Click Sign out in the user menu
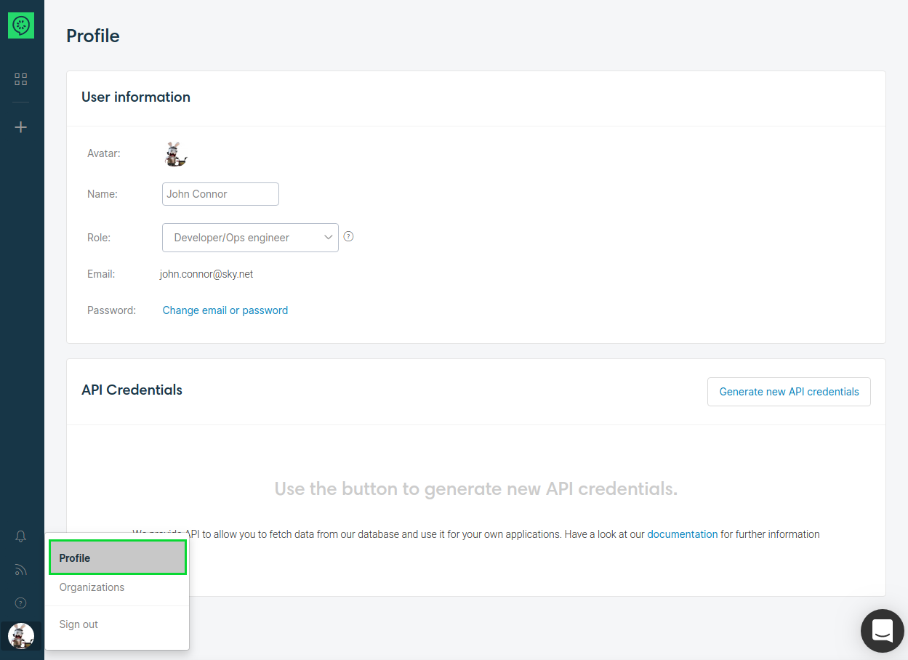This screenshot has height=660, width=908. pos(79,624)
